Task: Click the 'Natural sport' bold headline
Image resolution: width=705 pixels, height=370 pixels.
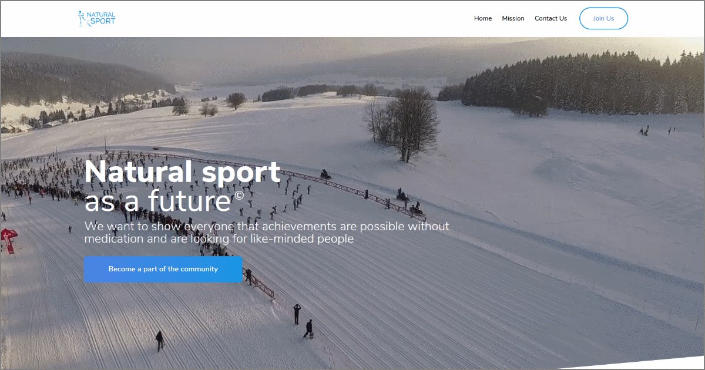Action: [x=182, y=172]
